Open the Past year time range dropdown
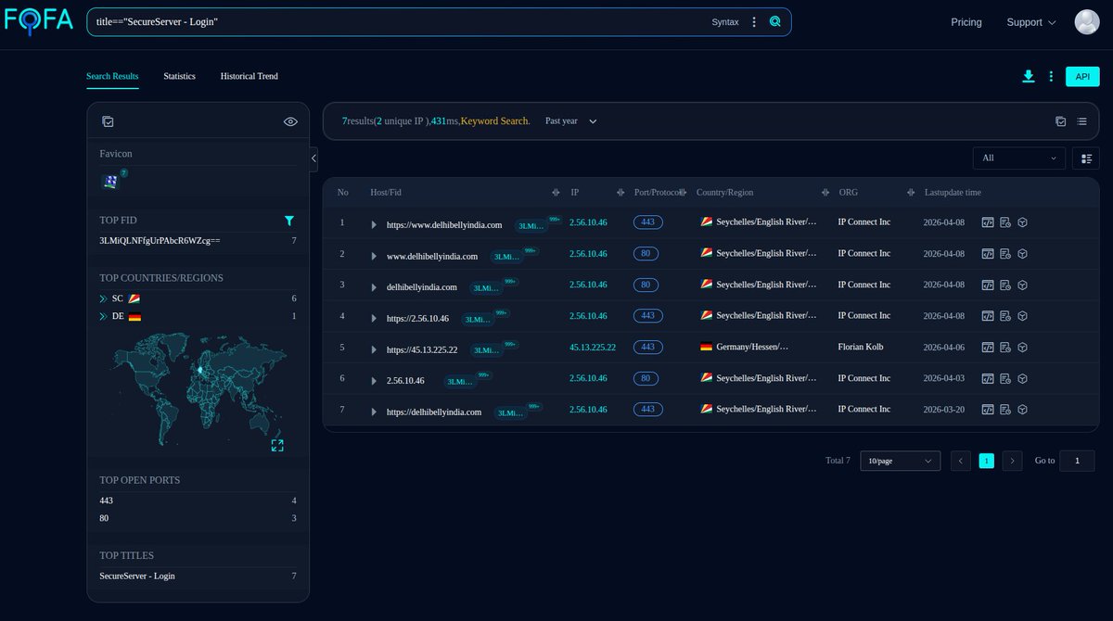 (x=571, y=121)
